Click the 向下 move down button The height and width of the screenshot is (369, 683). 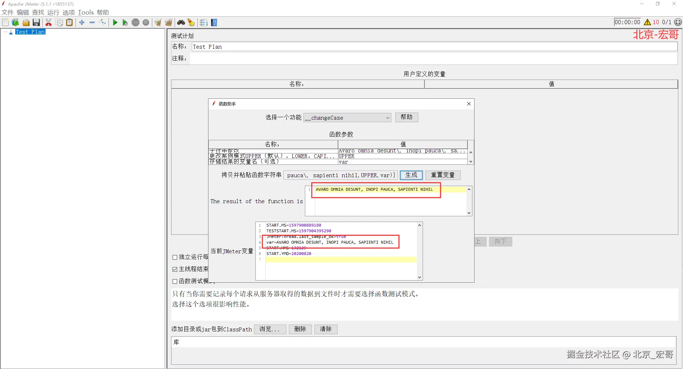(501, 242)
